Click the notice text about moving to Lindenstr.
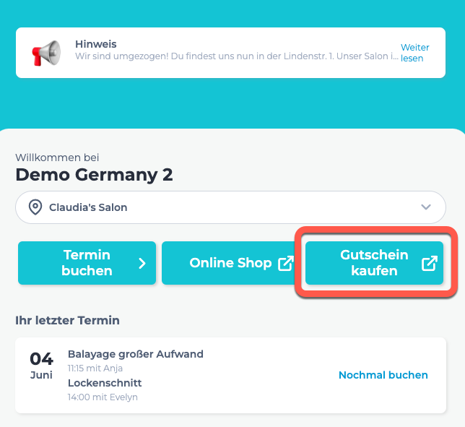Screen dimensions: 465x427 236,56
